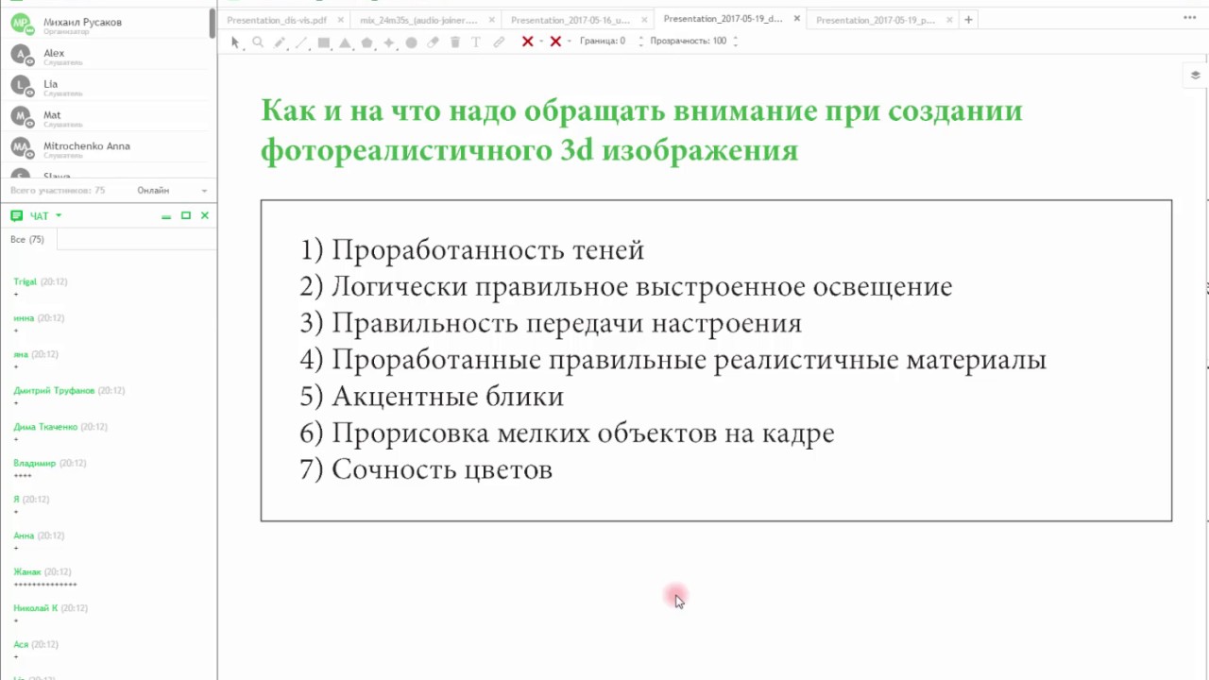Open the layers panel icon

click(x=1195, y=76)
